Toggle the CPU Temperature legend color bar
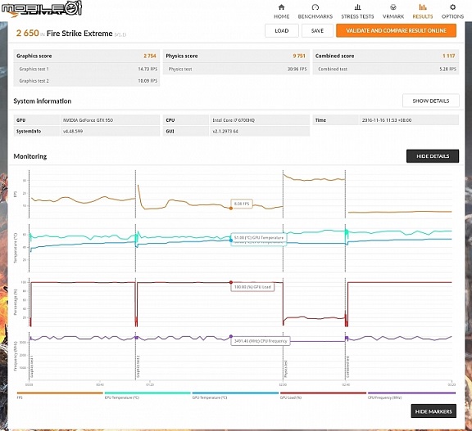 (x=147, y=393)
